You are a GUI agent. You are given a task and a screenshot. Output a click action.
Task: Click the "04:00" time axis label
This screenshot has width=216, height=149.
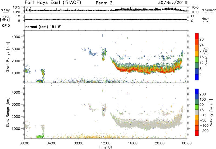point(51,143)
